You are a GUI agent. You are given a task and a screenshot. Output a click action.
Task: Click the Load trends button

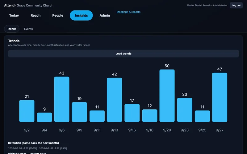point(124,54)
